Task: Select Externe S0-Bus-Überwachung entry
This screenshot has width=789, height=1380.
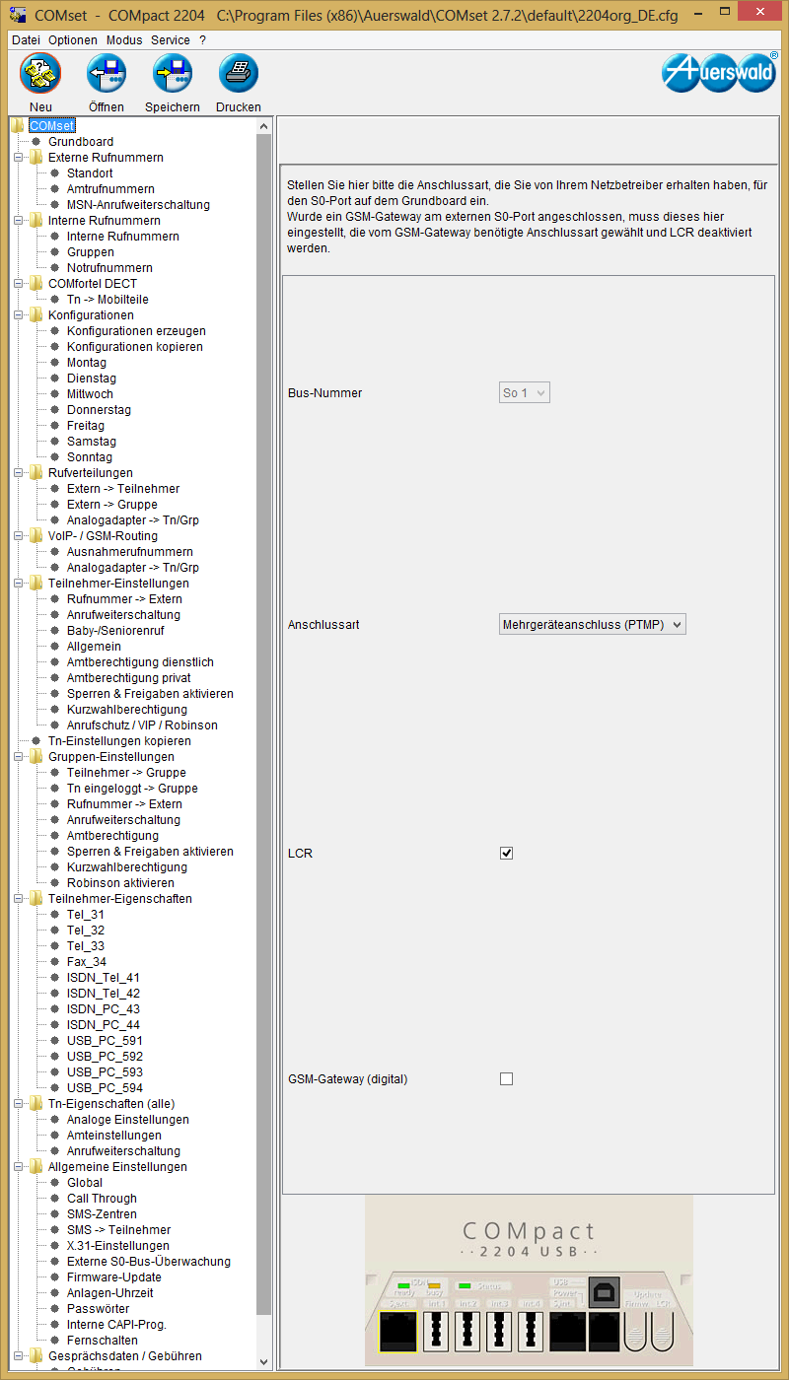Action: coord(149,1262)
